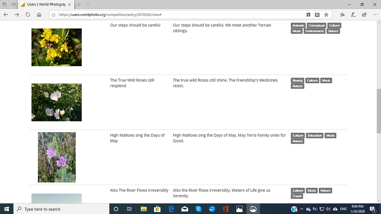View site security lock information
381x214 pixels.
coord(54,15)
